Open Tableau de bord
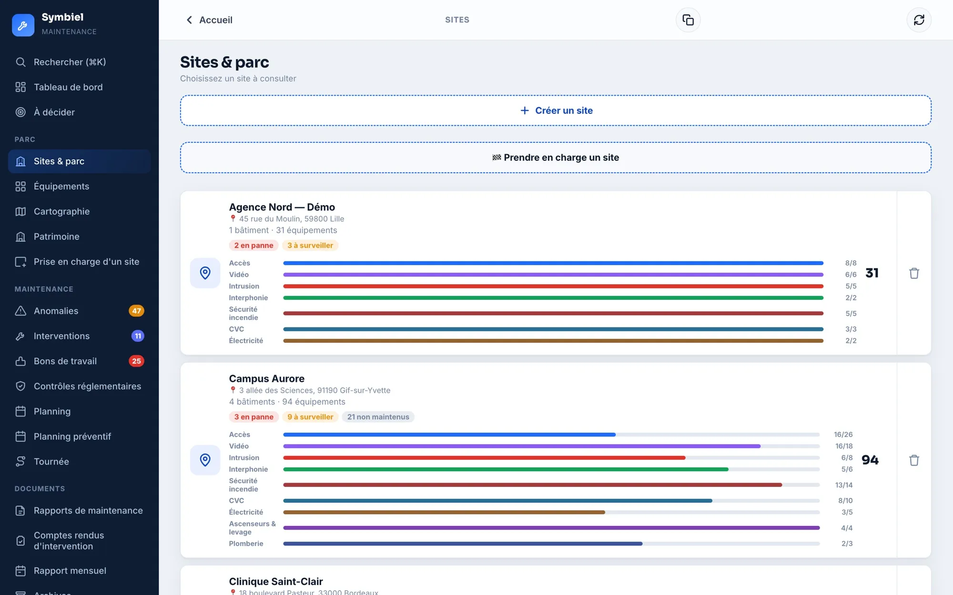953x595 pixels. (x=79, y=87)
